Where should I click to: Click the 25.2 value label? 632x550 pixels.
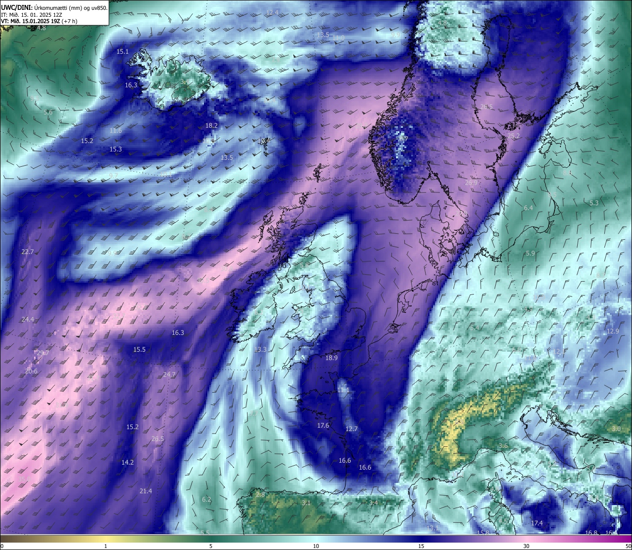(513, 136)
